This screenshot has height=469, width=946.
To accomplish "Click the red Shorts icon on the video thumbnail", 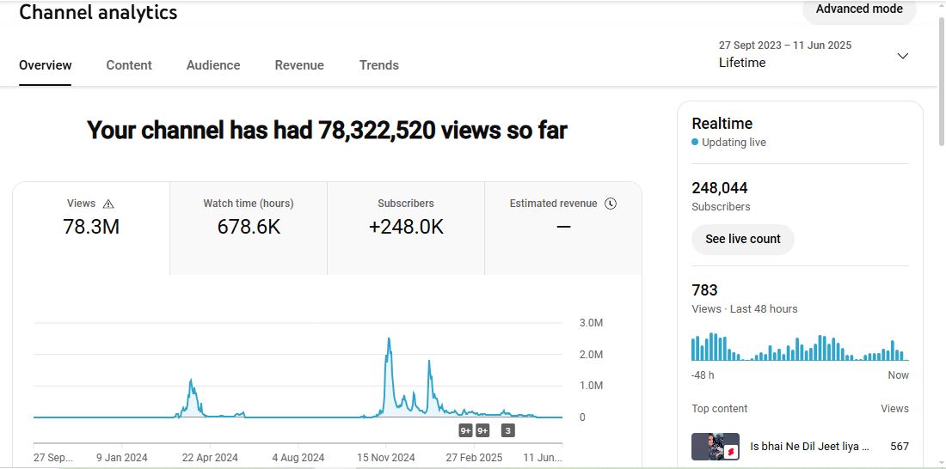I will [730, 451].
